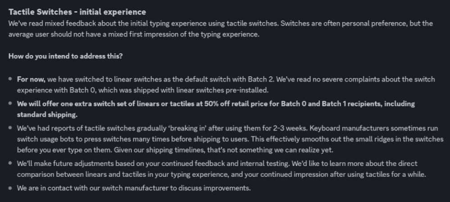
Task: Click the "Tactile Switches - initial experience" heading
Action: coord(77,12)
